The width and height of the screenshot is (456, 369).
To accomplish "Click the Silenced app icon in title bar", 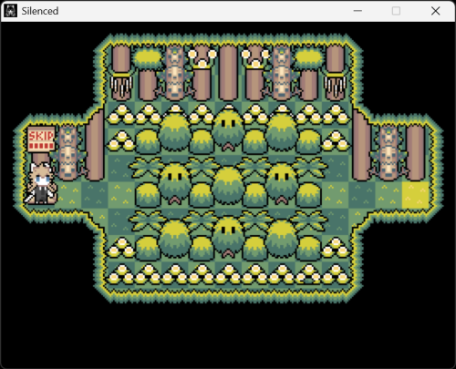I will point(10,11).
